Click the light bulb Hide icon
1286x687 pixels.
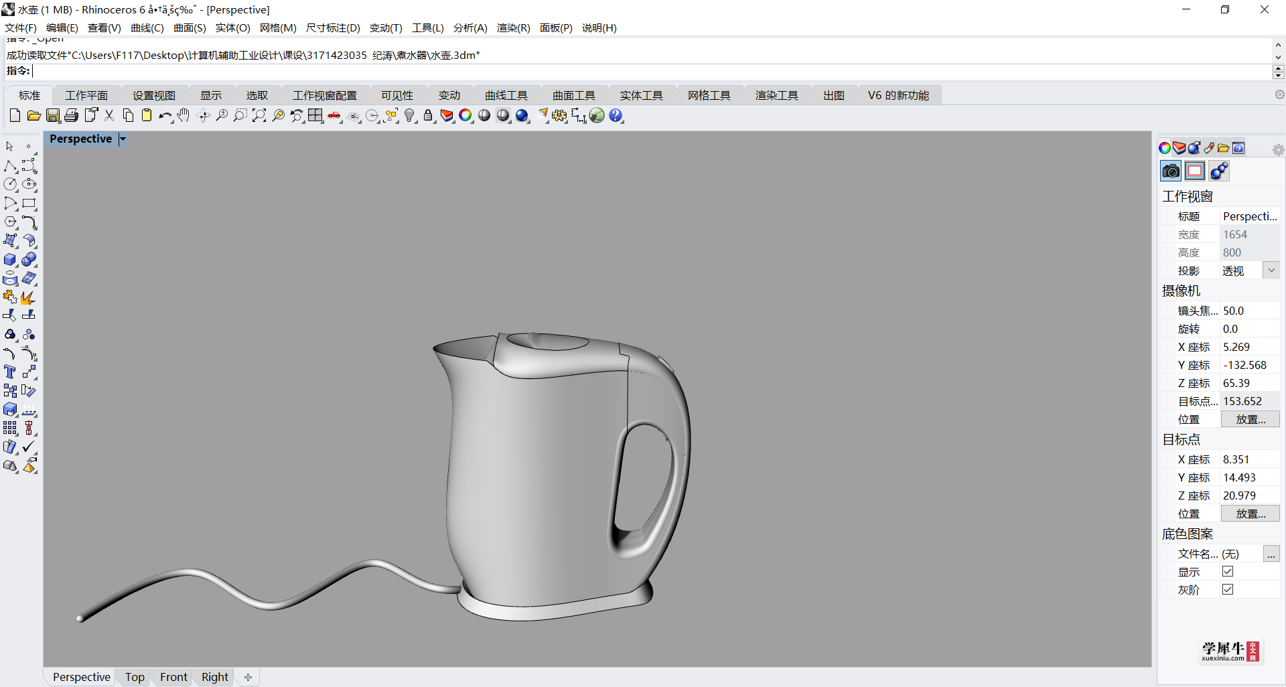(410, 116)
